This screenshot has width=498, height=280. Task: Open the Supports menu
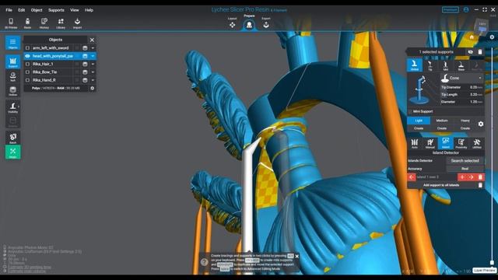(x=56, y=10)
